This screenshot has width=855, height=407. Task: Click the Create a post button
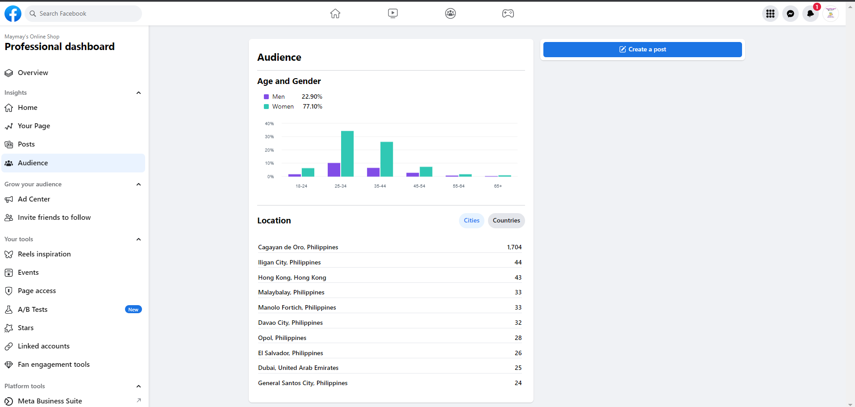tap(642, 50)
